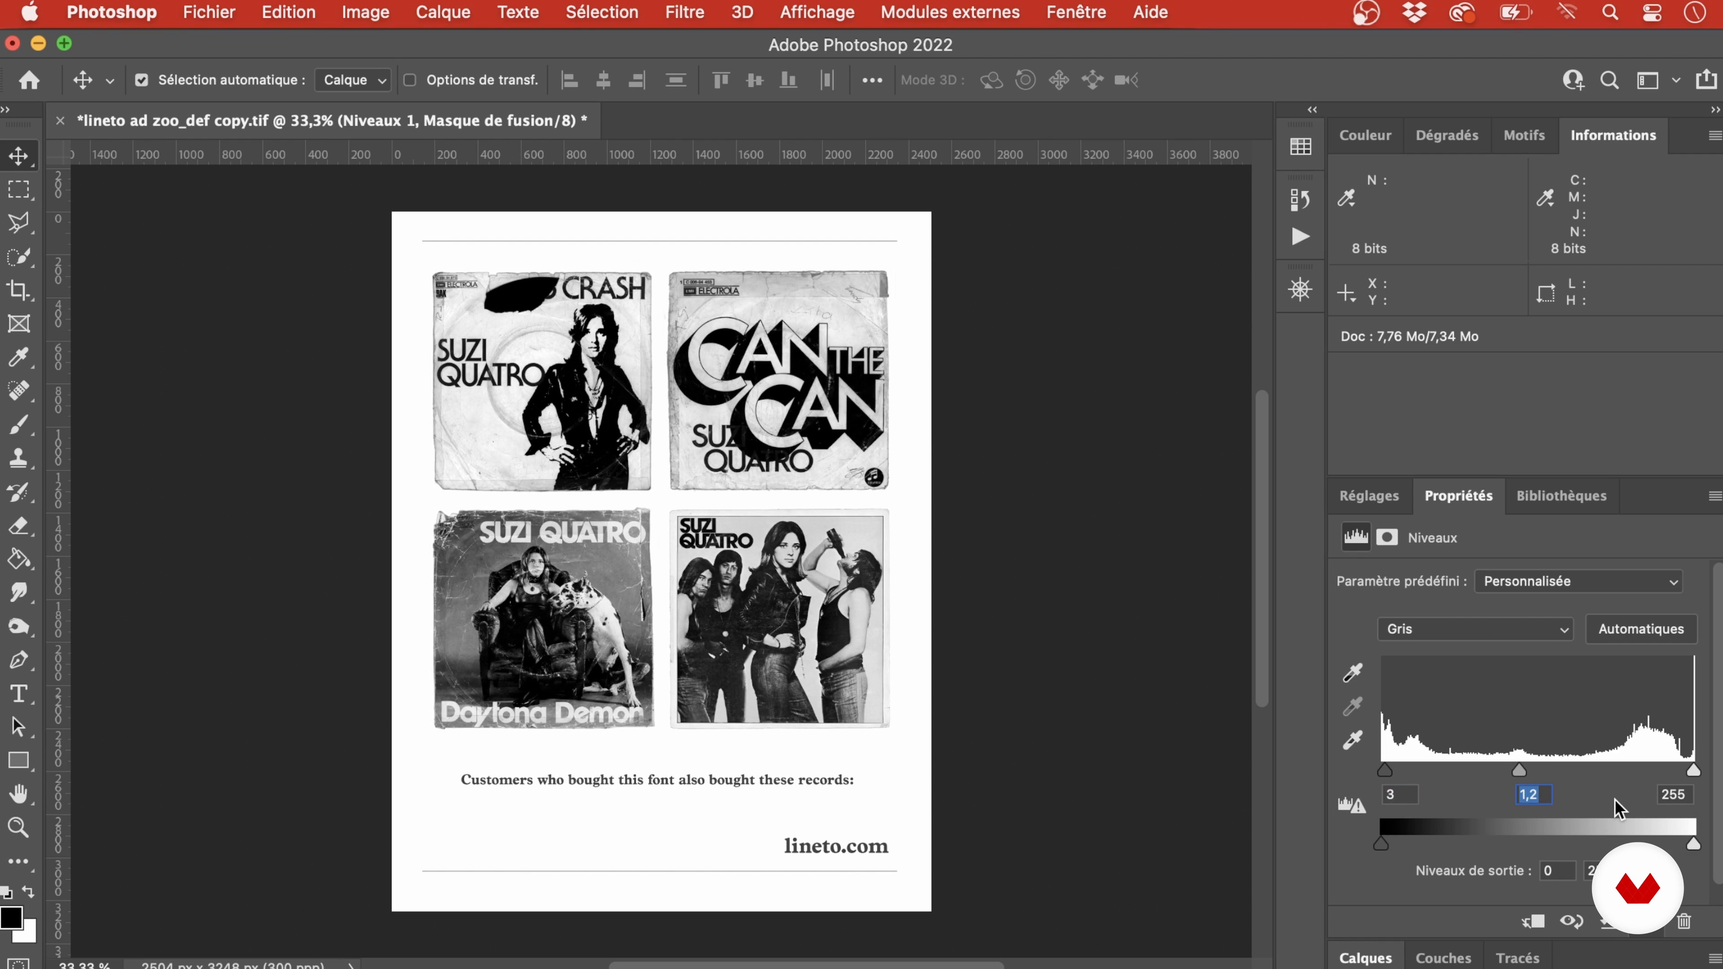Open the Sélection menu
Screen dimensions: 1723x969
(x=601, y=12)
